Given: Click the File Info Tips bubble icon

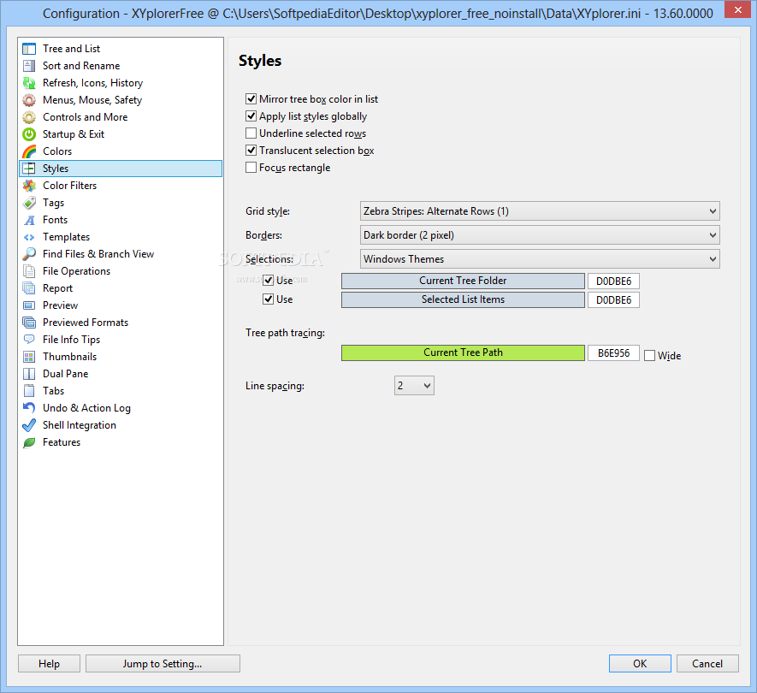Looking at the screenshot, I should pos(29,340).
